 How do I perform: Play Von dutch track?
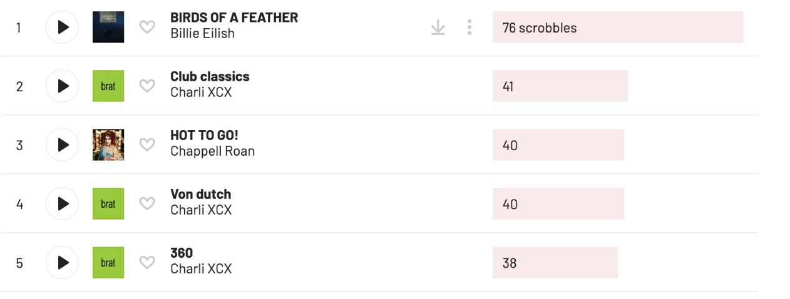[x=63, y=203]
